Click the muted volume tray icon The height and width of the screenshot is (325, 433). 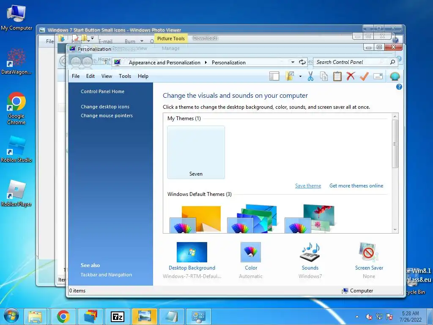(x=369, y=317)
